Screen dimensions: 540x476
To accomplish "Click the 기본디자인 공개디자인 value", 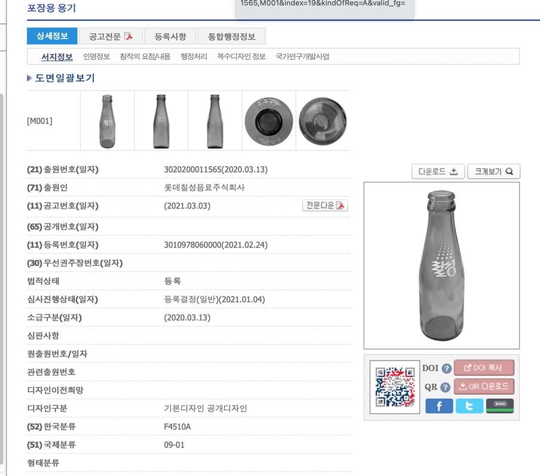I will pos(205,408).
